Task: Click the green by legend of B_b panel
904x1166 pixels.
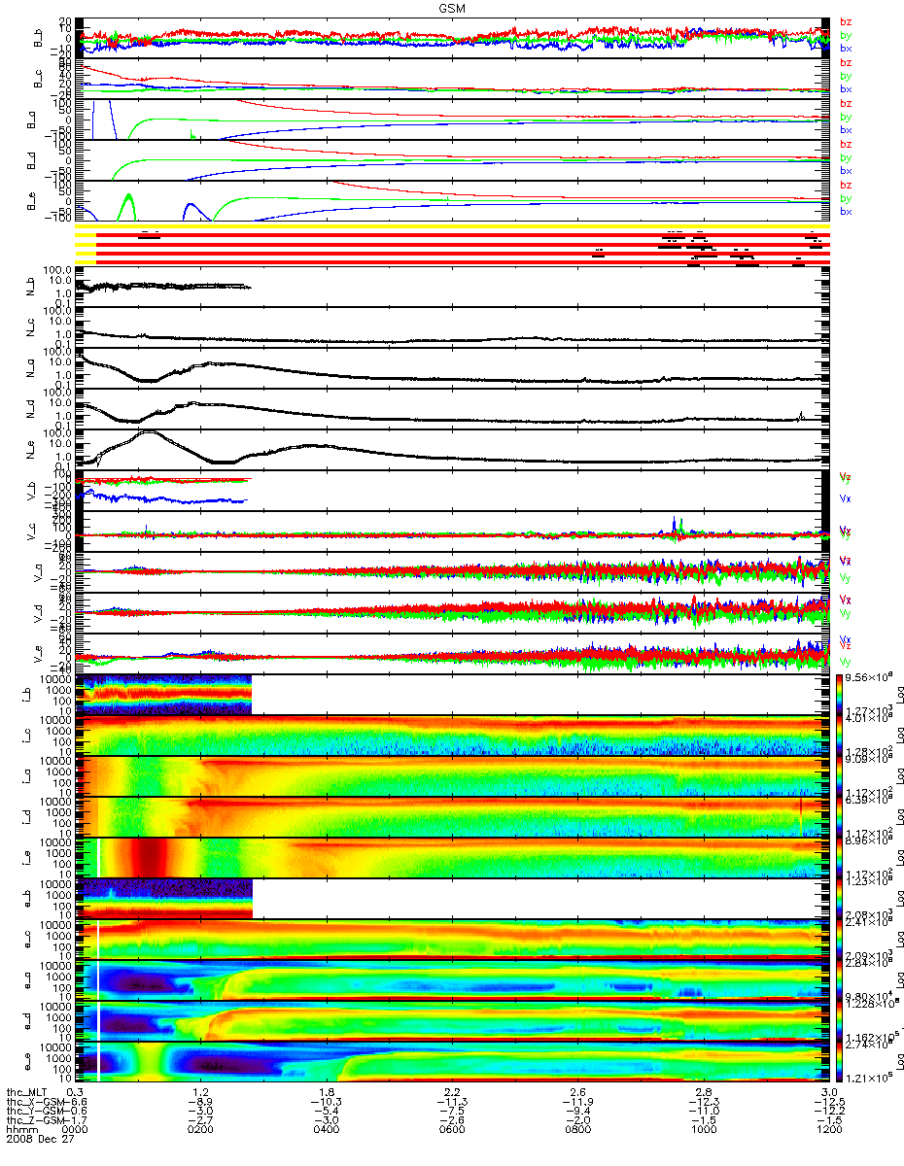Action: 846,35
